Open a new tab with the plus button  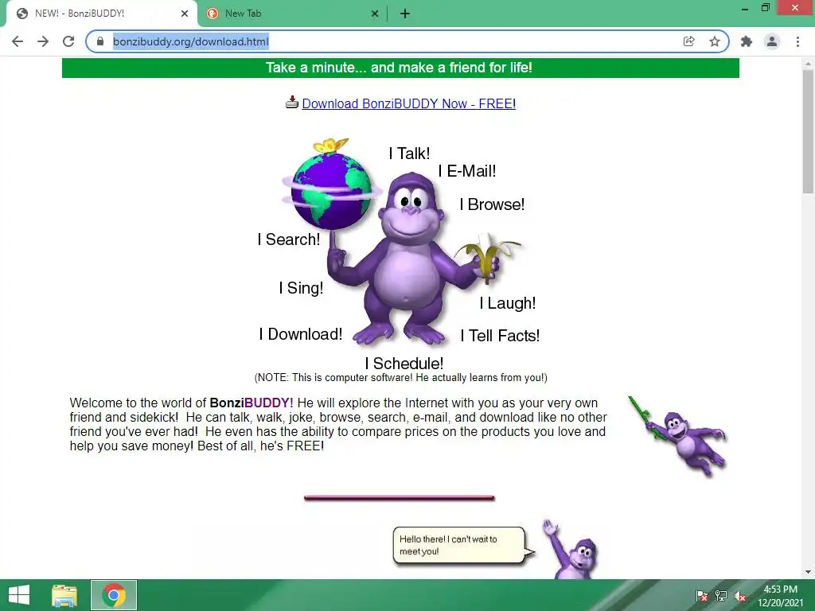point(405,14)
